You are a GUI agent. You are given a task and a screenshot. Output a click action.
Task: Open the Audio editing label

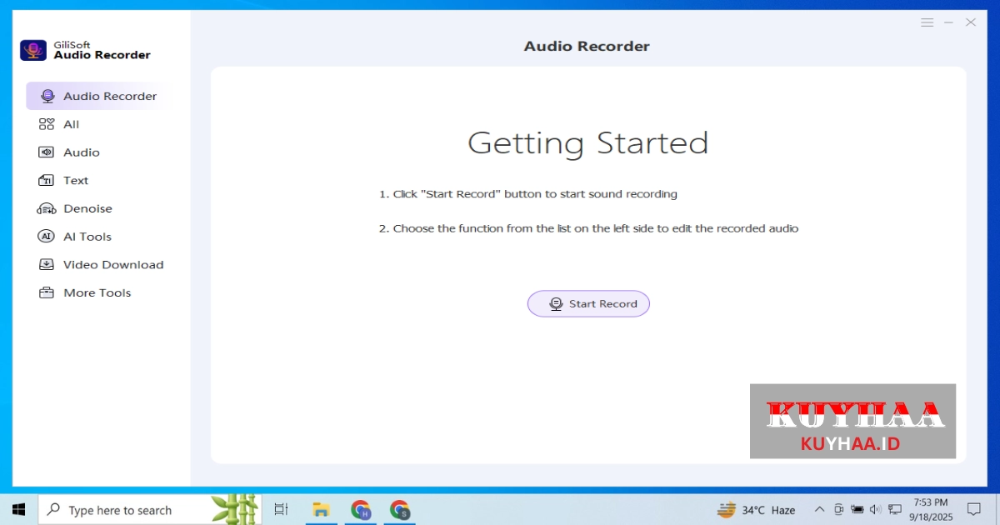point(82,152)
